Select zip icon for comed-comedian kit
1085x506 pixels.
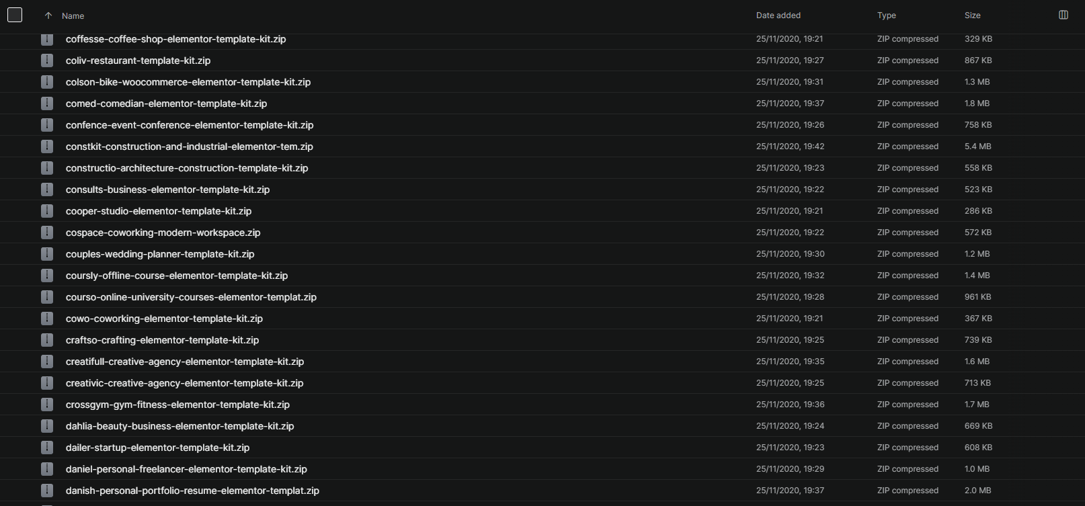[47, 103]
